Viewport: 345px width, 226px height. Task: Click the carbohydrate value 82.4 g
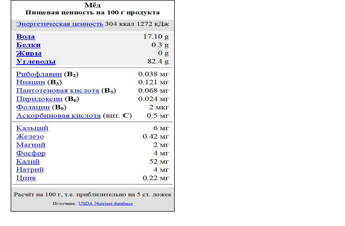[x=158, y=62]
